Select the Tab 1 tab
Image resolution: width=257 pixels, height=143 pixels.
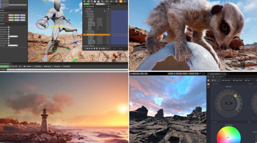point(247,80)
